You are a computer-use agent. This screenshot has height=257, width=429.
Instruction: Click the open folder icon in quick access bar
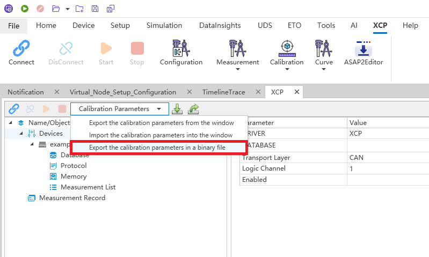(56, 9)
